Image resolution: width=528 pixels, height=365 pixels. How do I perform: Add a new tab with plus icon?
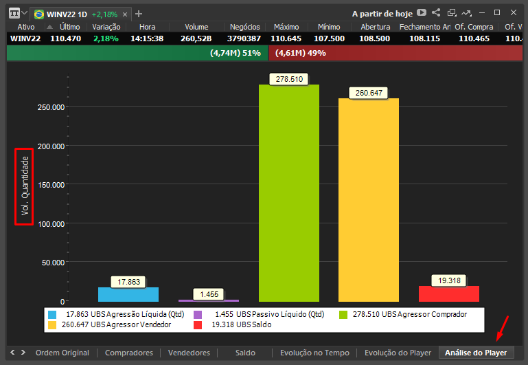(139, 14)
